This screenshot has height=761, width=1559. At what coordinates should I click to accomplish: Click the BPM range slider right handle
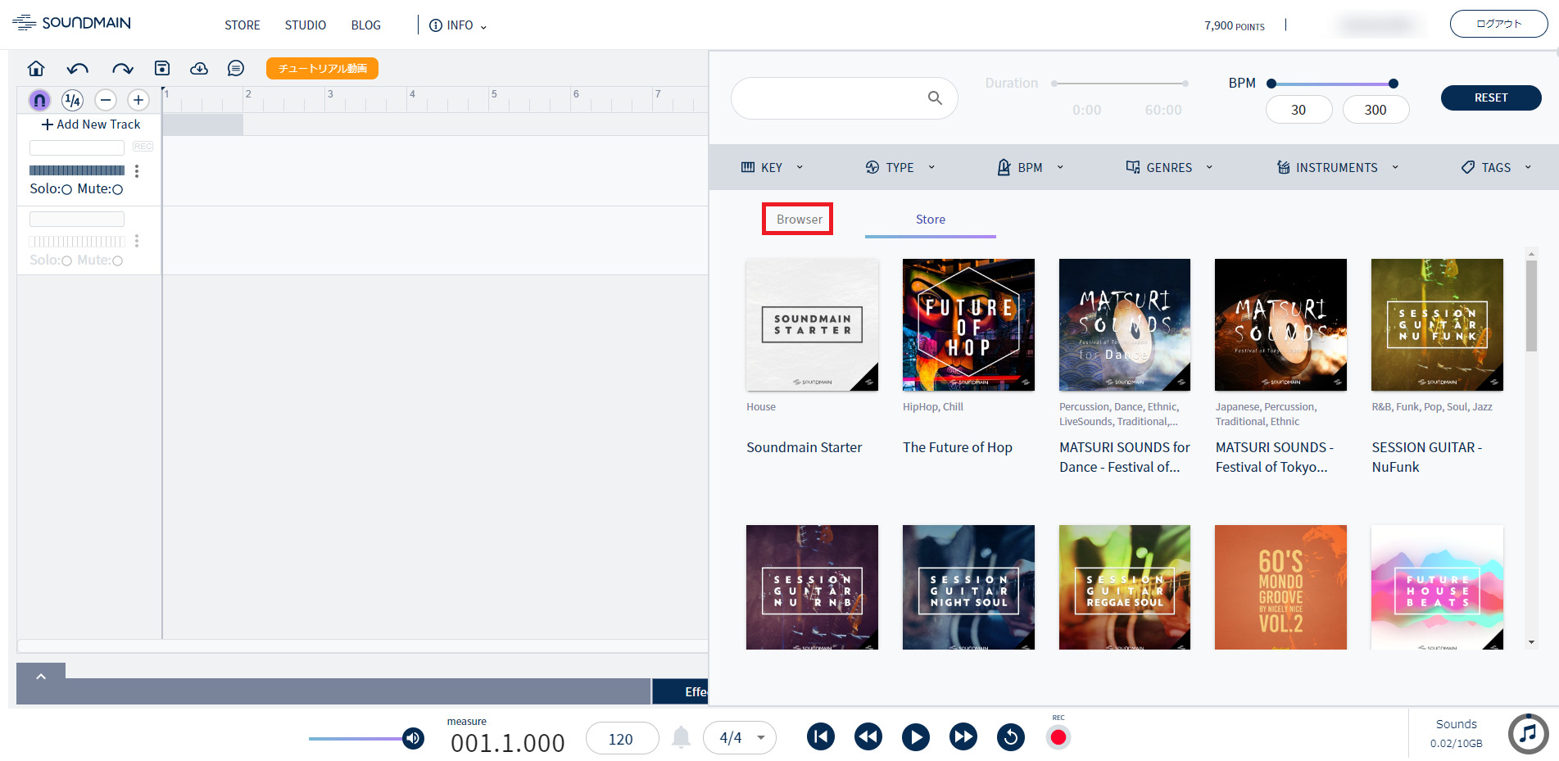(x=1394, y=84)
